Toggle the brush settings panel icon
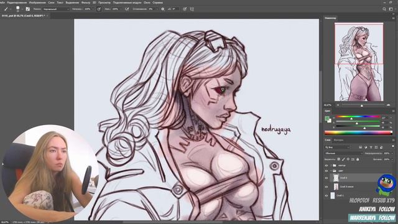398x224 pixels. click(x=27, y=9)
